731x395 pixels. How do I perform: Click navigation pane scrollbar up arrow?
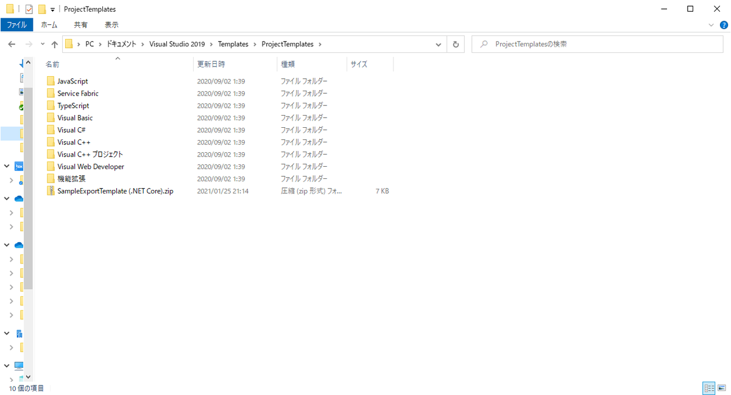[x=28, y=61]
